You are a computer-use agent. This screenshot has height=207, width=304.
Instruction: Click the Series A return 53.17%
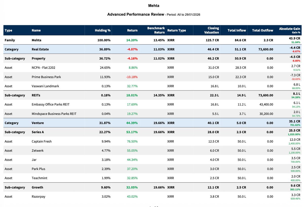[x=132, y=132]
